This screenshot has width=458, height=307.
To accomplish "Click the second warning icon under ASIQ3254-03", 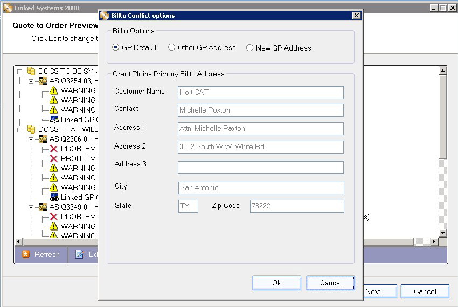I will 54,100.
